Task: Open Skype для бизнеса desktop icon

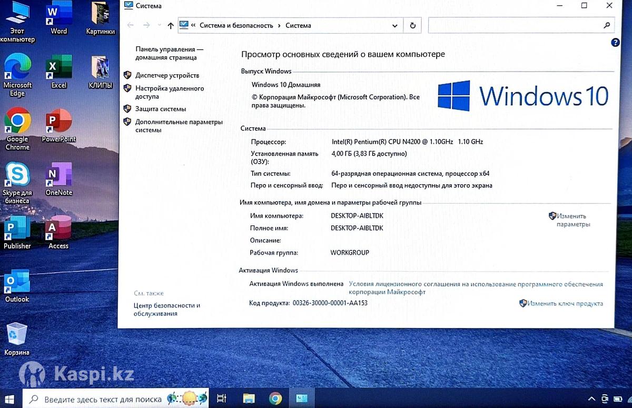Action: 17,183
